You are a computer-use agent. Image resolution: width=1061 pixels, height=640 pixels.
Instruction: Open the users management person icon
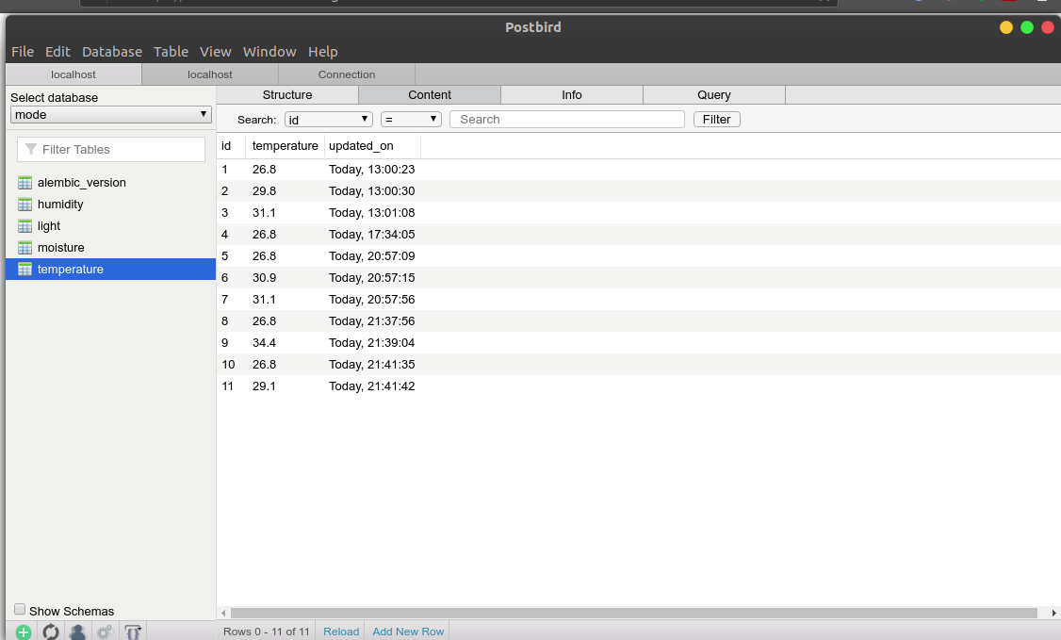tap(78, 632)
